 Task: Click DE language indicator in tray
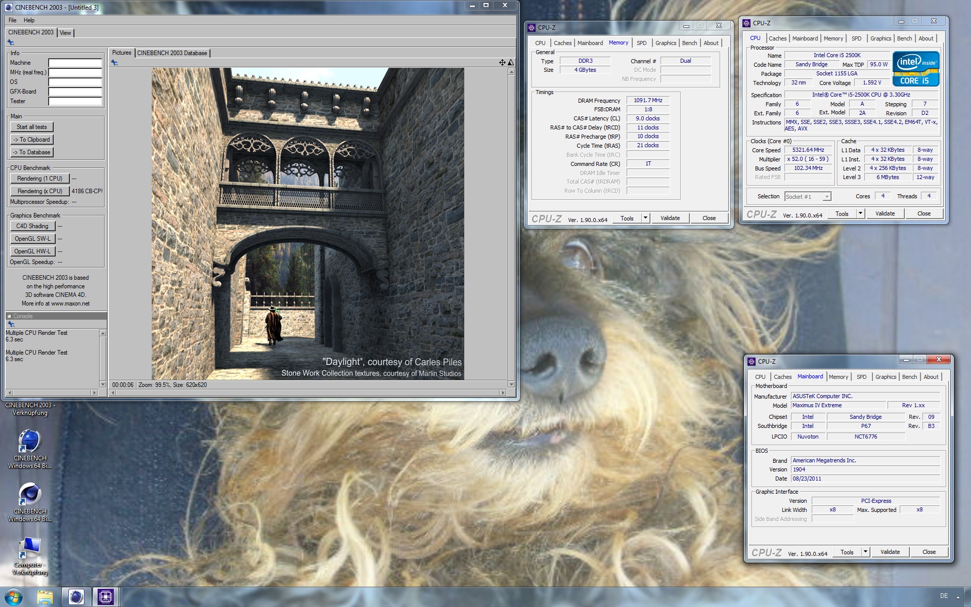click(x=944, y=596)
